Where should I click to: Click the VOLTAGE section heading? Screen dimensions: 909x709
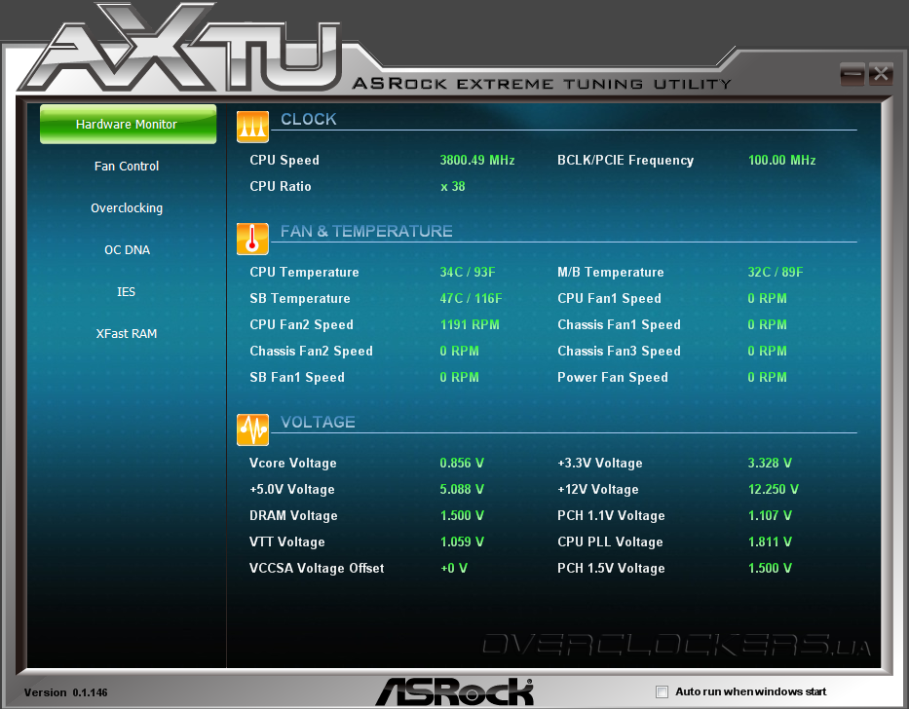(x=318, y=422)
